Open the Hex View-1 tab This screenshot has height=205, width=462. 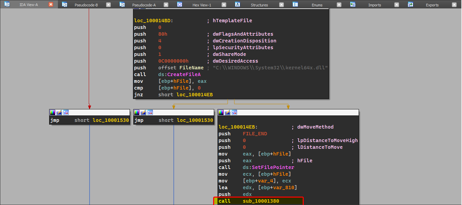coord(202,5)
